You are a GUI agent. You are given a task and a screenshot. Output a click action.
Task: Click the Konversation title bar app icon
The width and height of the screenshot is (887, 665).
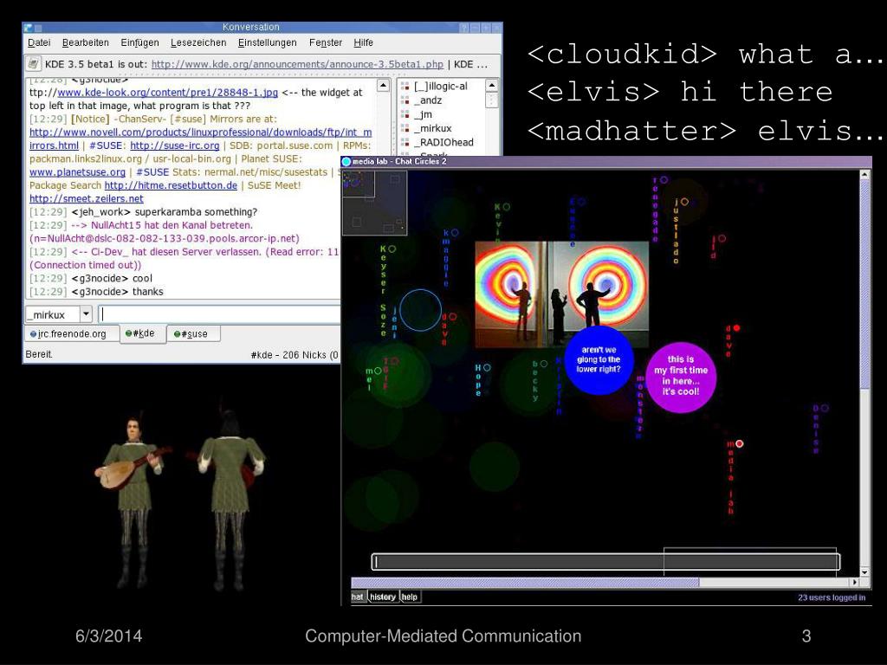[29, 27]
